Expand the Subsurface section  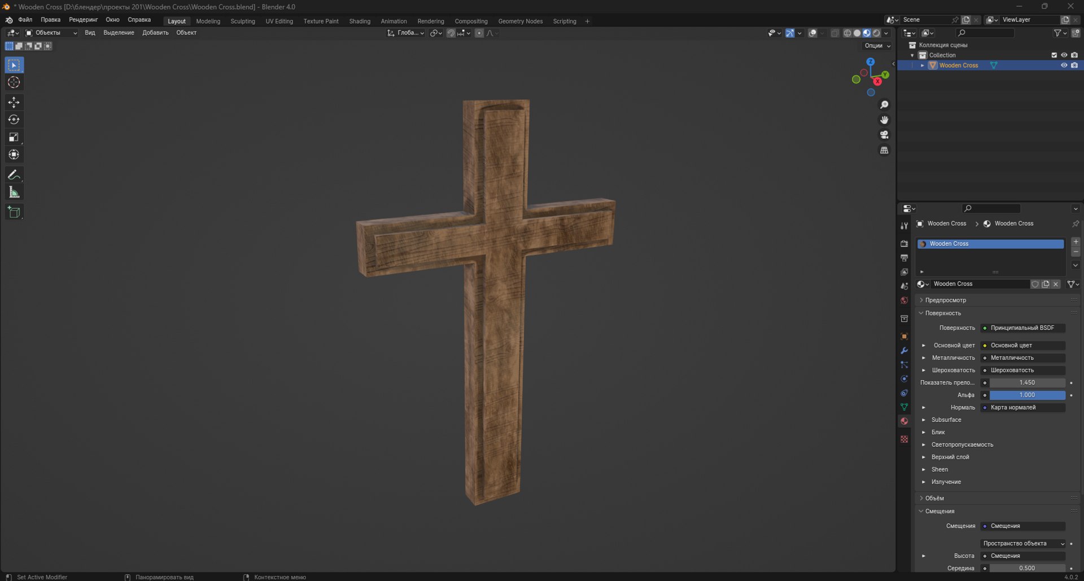click(x=946, y=420)
